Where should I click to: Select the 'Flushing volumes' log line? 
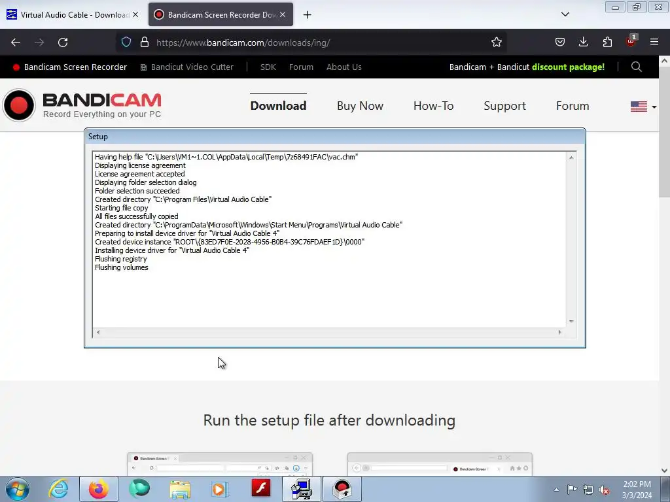(x=121, y=267)
